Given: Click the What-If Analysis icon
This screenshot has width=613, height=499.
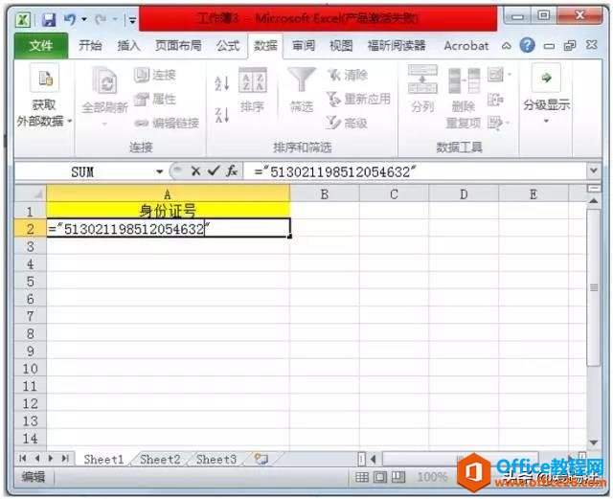Looking at the screenshot, I should point(494,124).
